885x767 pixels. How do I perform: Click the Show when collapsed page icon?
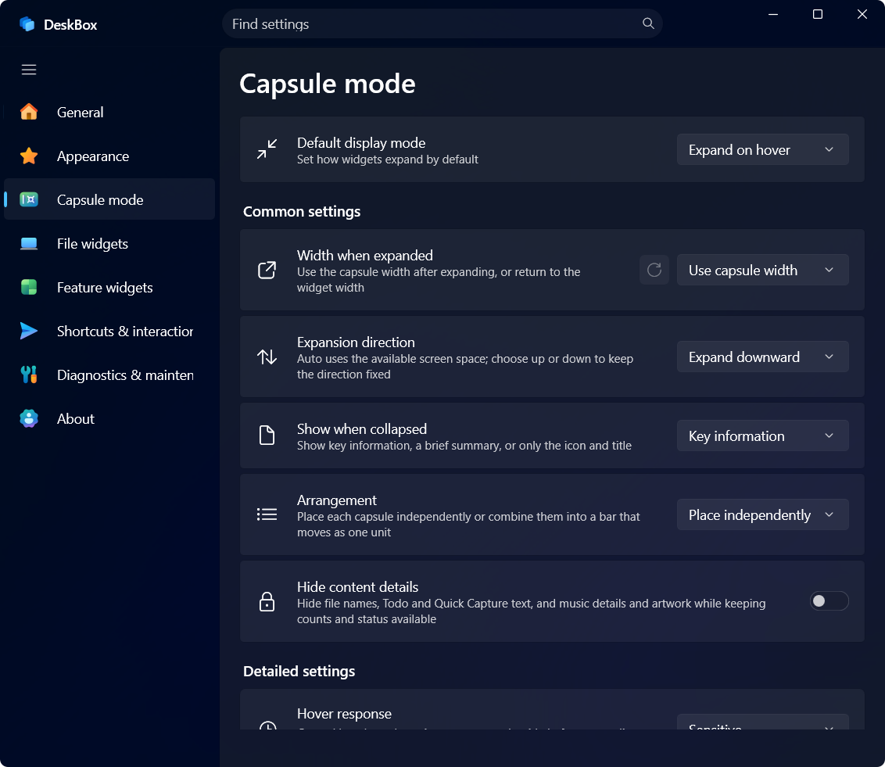point(267,435)
